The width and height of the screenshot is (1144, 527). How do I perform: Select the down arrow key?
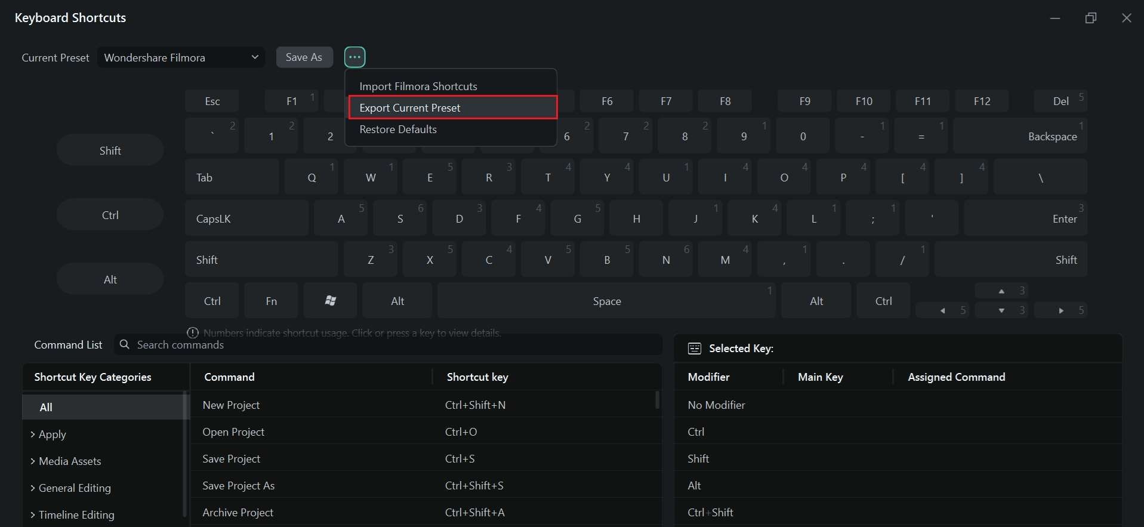point(1001,310)
